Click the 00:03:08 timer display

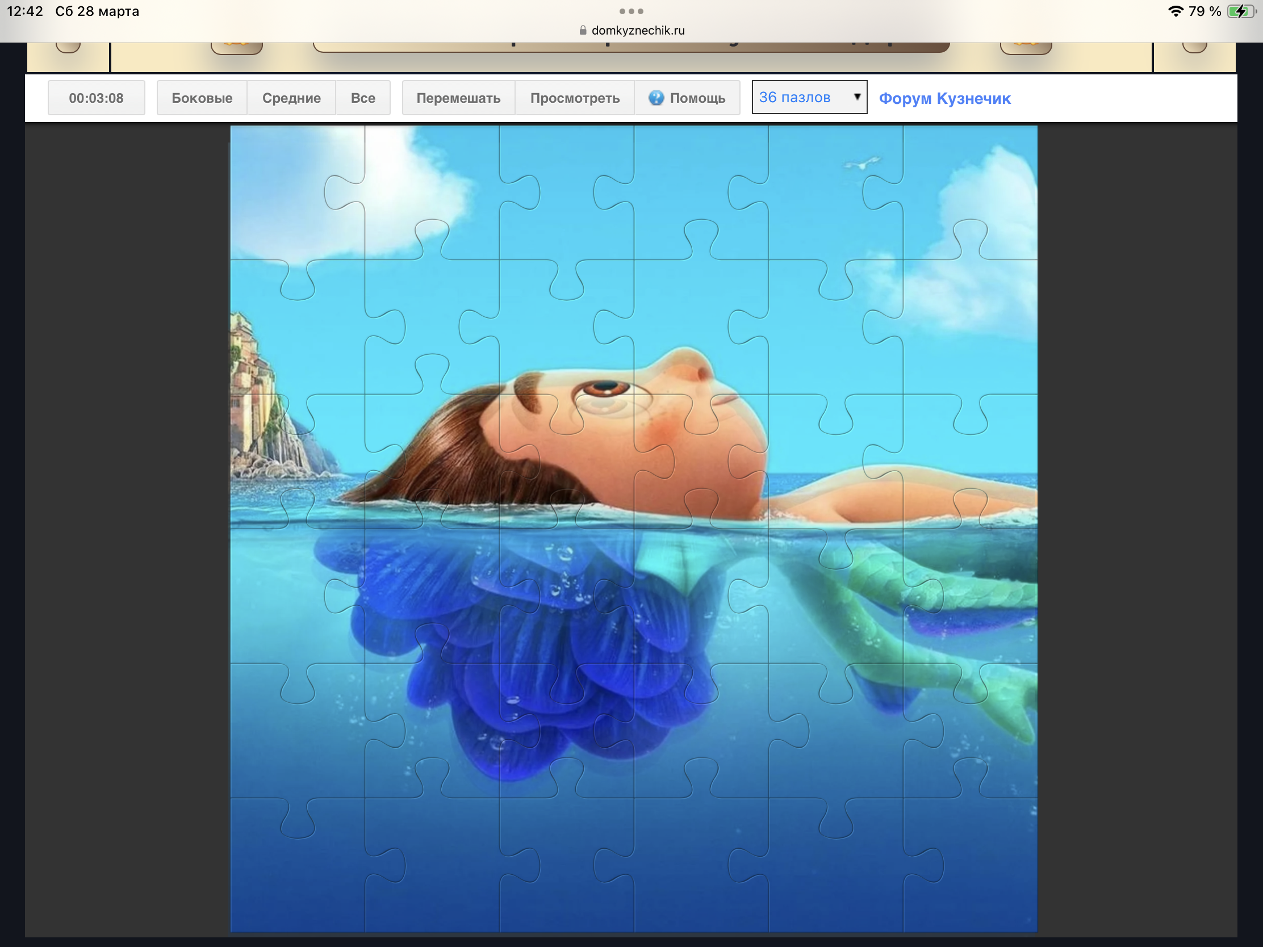pos(96,98)
